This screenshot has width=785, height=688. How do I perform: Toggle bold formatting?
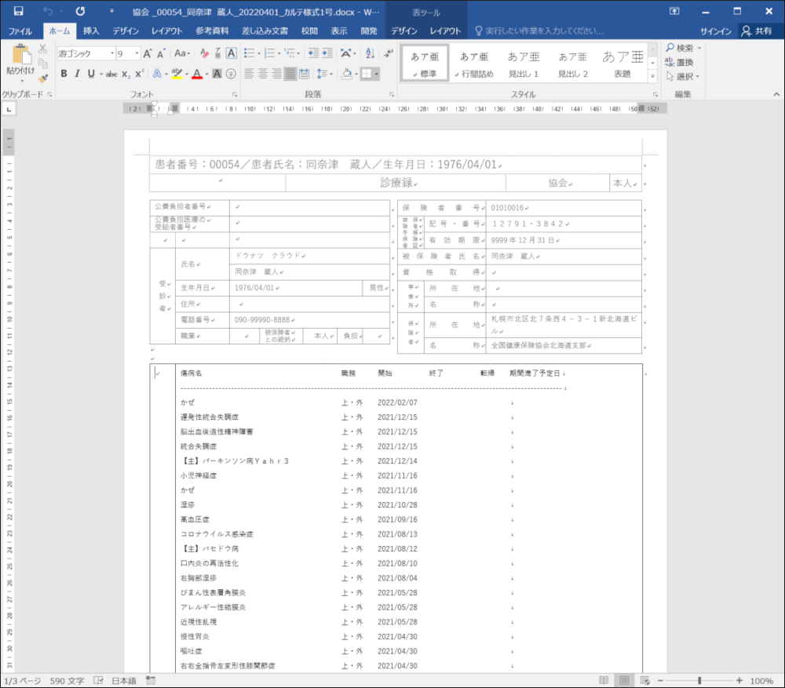(64, 74)
